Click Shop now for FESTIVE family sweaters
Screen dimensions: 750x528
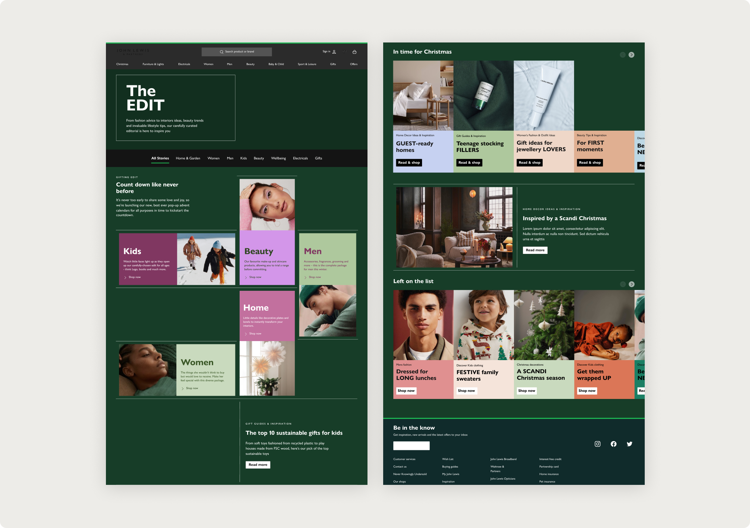pyautogui.click(x=466, y=390)
